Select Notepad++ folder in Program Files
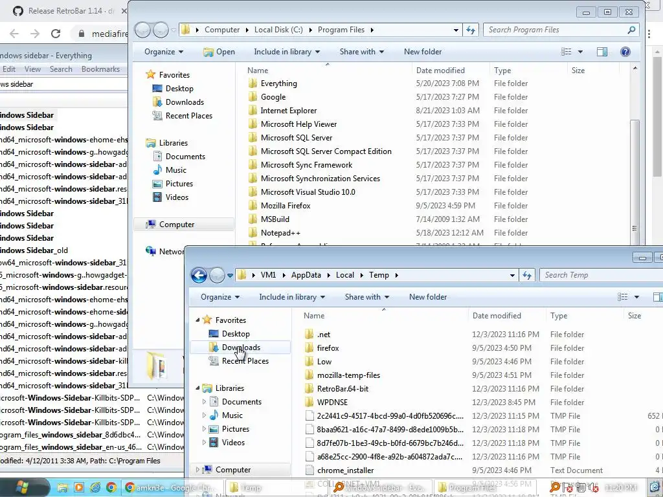663x497 pixels. [x=280, y=233]
